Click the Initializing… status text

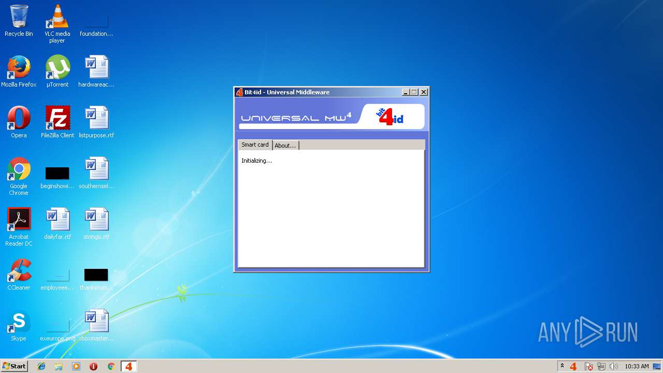point(256,161)
